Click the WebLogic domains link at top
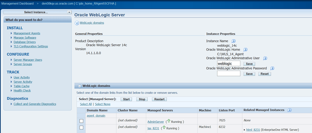 click(x=92, y=23)
